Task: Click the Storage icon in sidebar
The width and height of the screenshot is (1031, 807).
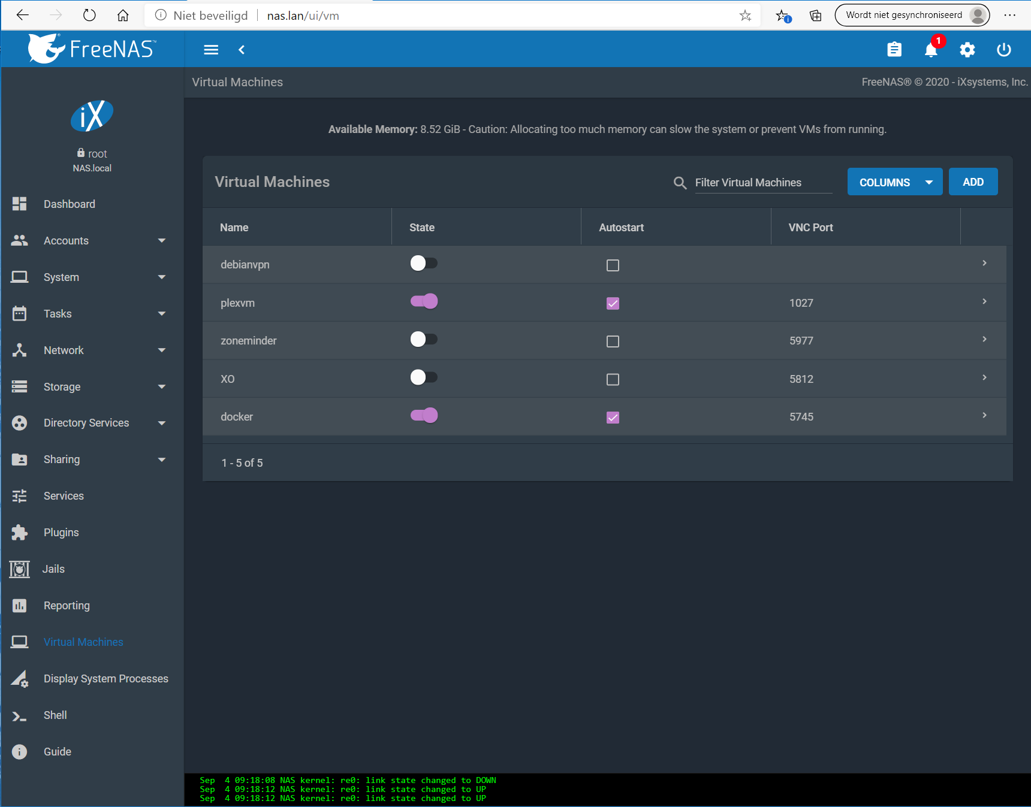Action: point(19,386)
